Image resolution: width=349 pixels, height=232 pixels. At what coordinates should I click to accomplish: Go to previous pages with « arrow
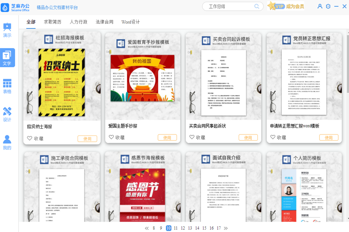tap(147, 228)
